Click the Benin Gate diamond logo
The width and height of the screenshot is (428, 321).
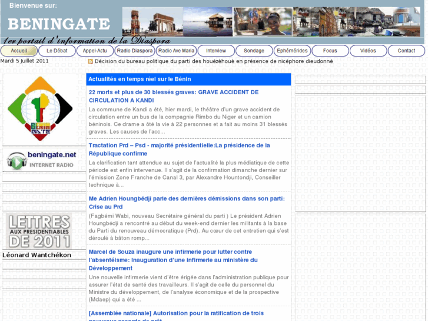40,109
